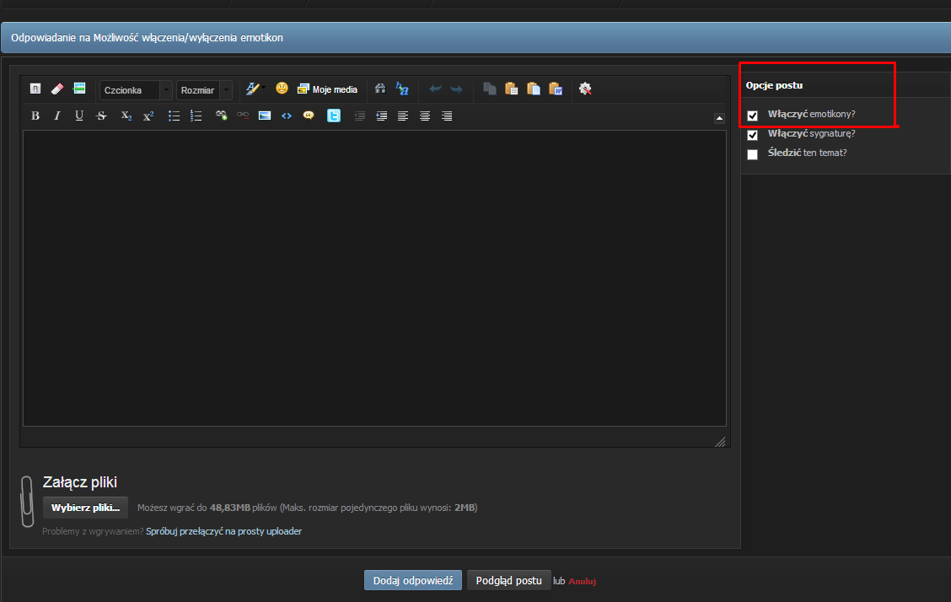This screenshot has width=951, height=602.
Task: Toggle the editor mode switch icon
Action: tap(35, 89)
